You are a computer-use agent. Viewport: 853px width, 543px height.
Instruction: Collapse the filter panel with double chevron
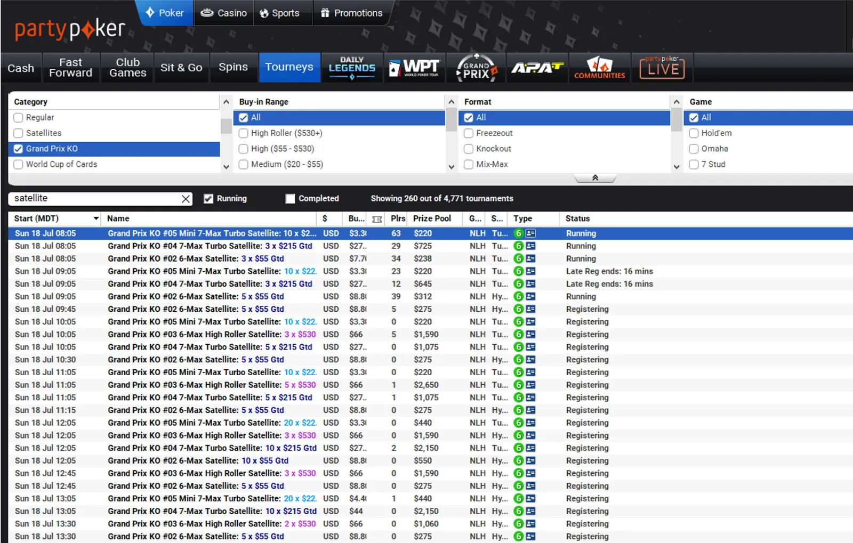click(x=595, y=178)
